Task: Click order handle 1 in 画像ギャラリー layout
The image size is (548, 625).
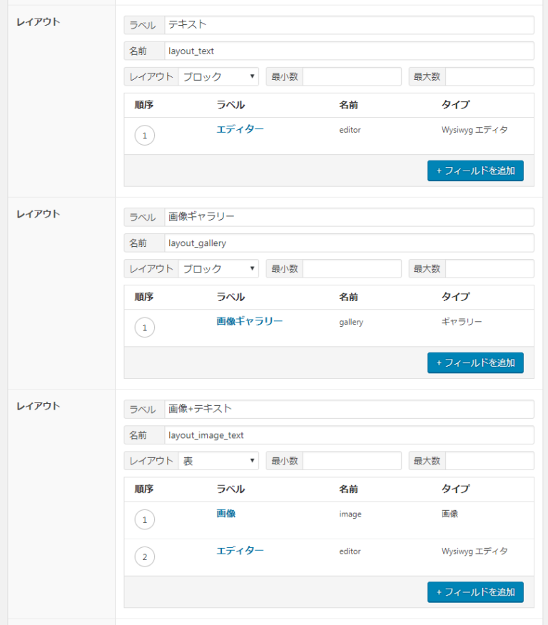Action: pyautogui.click(x=144, y=327)
